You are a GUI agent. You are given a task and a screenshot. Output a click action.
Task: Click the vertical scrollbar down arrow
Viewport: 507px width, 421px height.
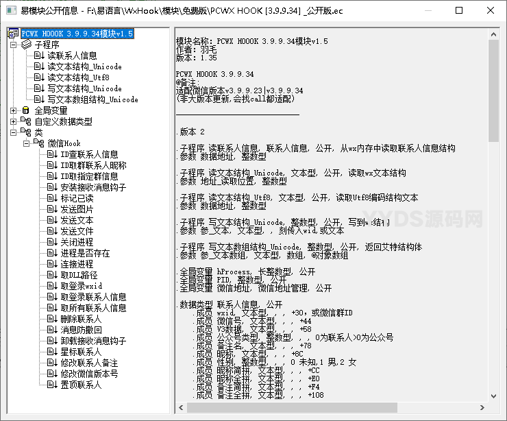[493, 396]
